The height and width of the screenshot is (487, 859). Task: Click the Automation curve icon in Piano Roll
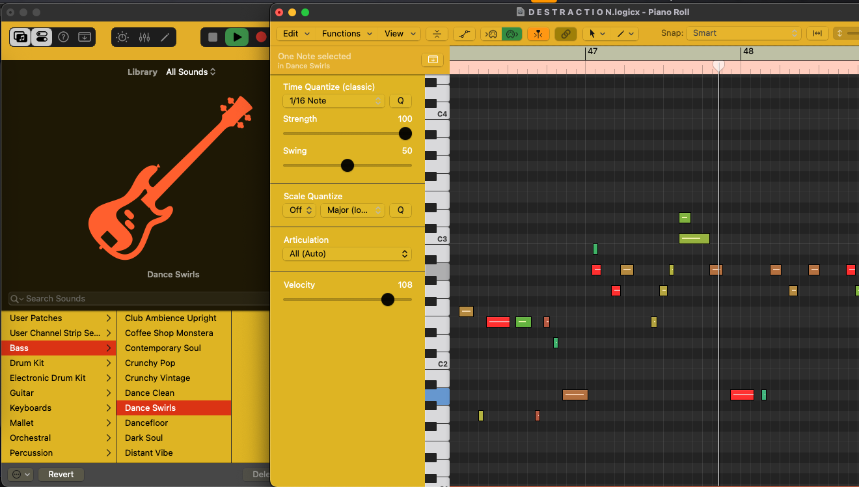[x=464, y=34]
